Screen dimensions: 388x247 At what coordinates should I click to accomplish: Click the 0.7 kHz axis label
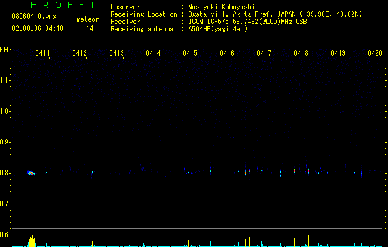click(x=5, y=204)
